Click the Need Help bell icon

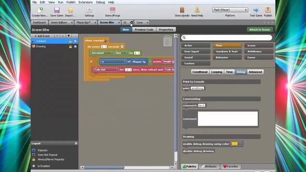[x=197, y=10]
